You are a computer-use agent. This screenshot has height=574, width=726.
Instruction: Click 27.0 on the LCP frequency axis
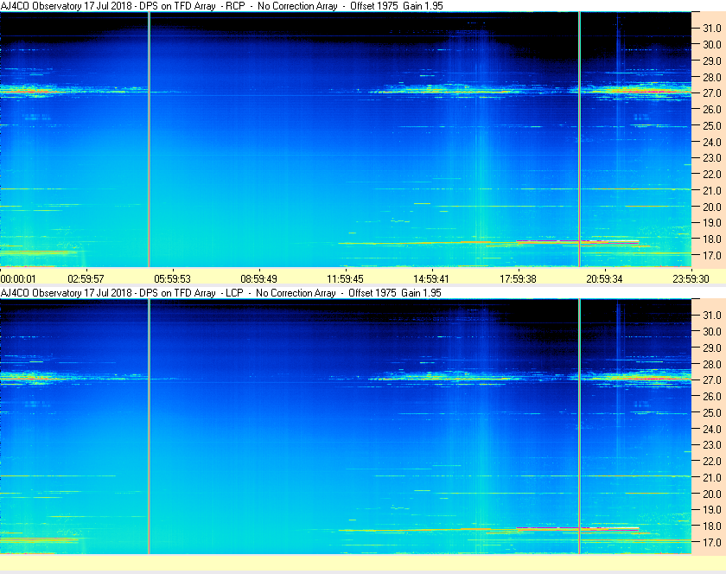tap(712, 379)
